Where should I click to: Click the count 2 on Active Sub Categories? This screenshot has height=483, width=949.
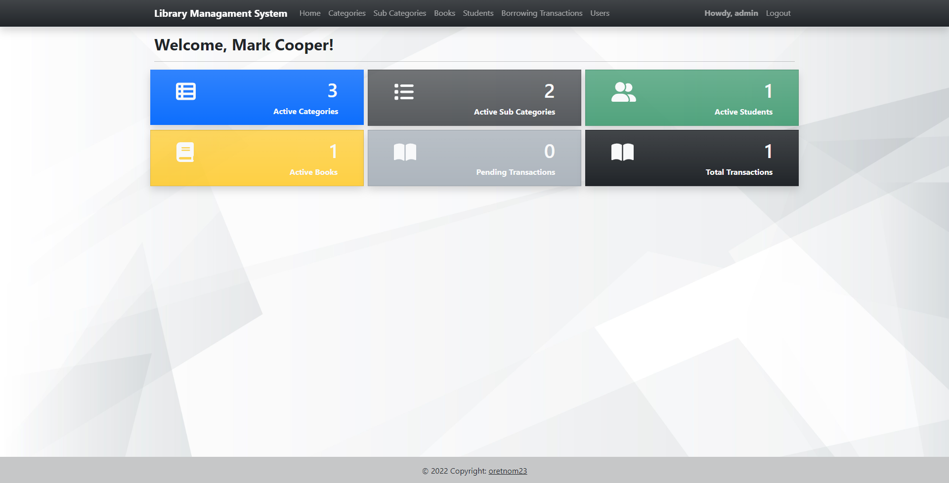coord(549,91)
